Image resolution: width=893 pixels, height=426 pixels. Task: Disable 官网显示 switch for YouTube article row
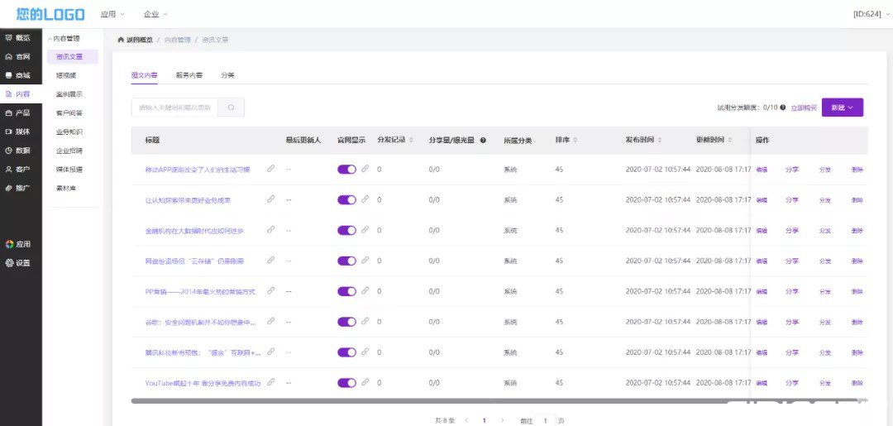click(x=346, y=383)
